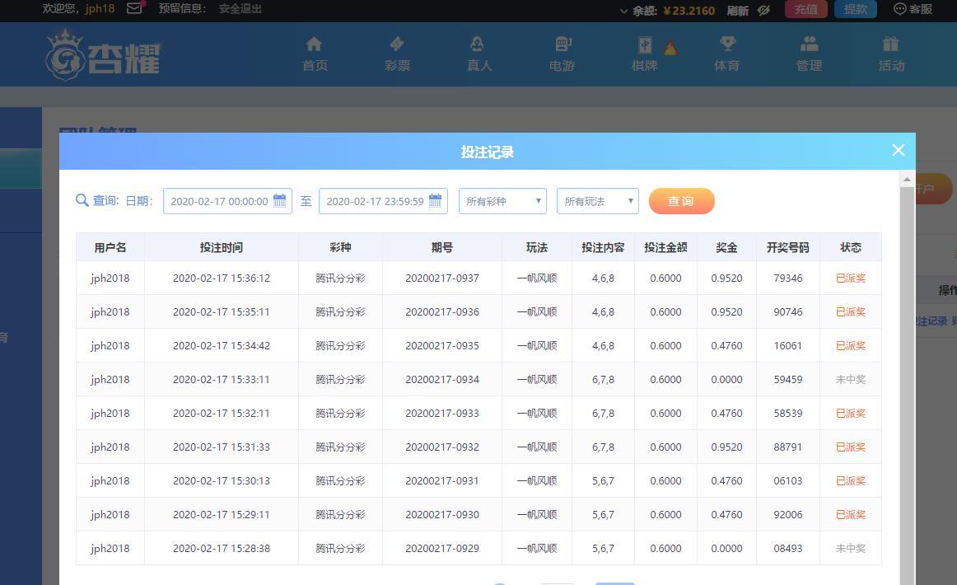Viewport: 957px width, 585px height.
Task: Click the 用户名 column header
Action: pos(110,247)
